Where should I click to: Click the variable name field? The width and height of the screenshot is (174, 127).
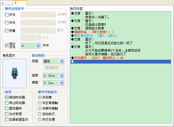pos(38,30)
